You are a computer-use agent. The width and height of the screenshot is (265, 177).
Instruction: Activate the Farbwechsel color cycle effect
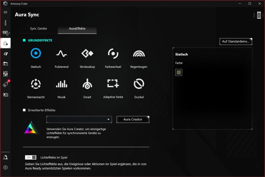point(113,53)
